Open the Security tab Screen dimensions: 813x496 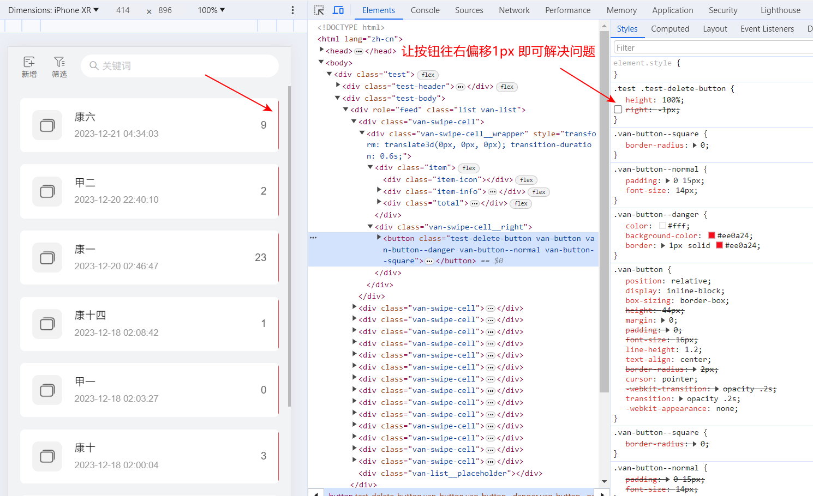point(723,10)
